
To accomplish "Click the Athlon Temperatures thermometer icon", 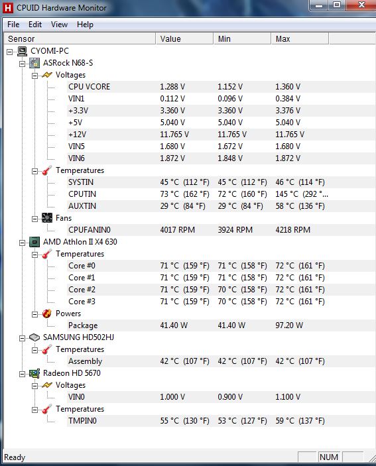I will tap(47, 254).
